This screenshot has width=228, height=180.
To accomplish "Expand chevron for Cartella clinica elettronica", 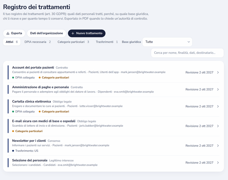I will click(218, 106).
